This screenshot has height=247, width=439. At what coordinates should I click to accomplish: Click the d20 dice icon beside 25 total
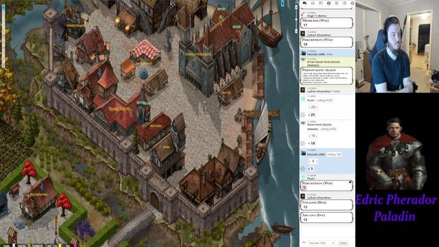click(303, 115)
